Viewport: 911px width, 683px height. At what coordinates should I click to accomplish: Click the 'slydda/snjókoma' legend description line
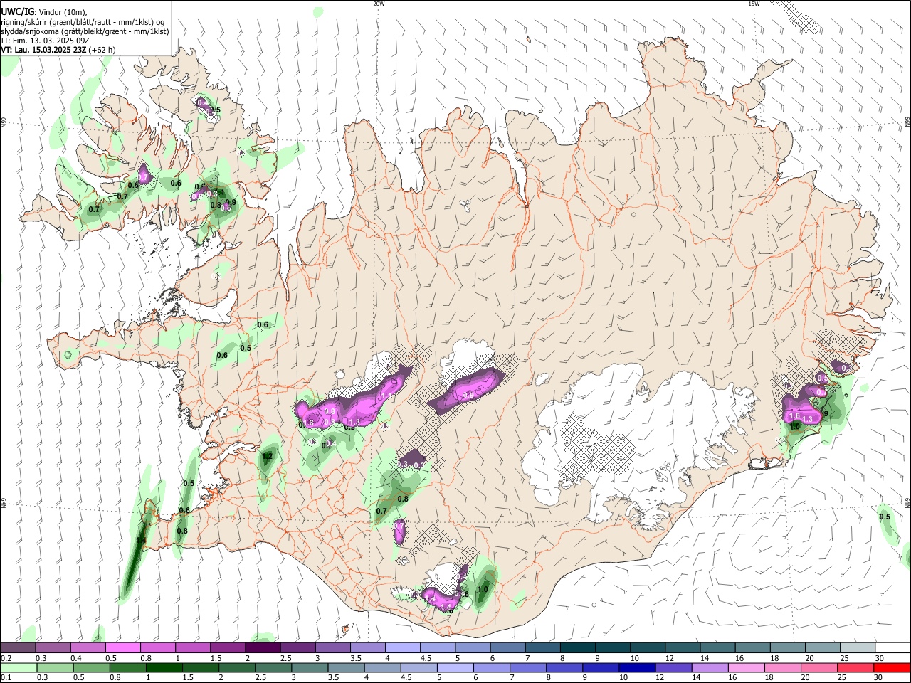click(85, 31)
